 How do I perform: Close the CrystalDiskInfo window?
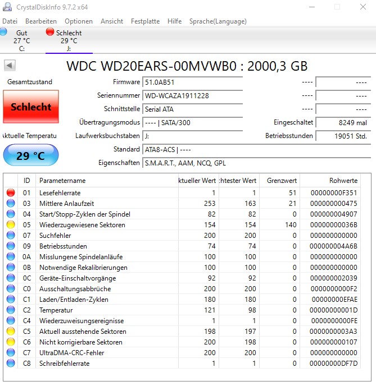pyautogui.click(x=363, y=7)
